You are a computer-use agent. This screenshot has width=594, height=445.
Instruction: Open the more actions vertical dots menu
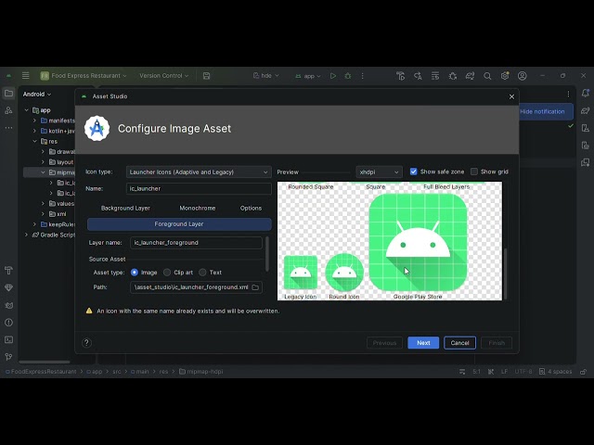(x=363, y=76)
